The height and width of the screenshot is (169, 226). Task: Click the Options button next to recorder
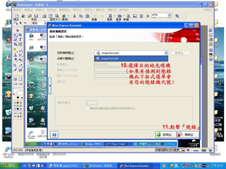pyautogui.click(x=180, y=53)
